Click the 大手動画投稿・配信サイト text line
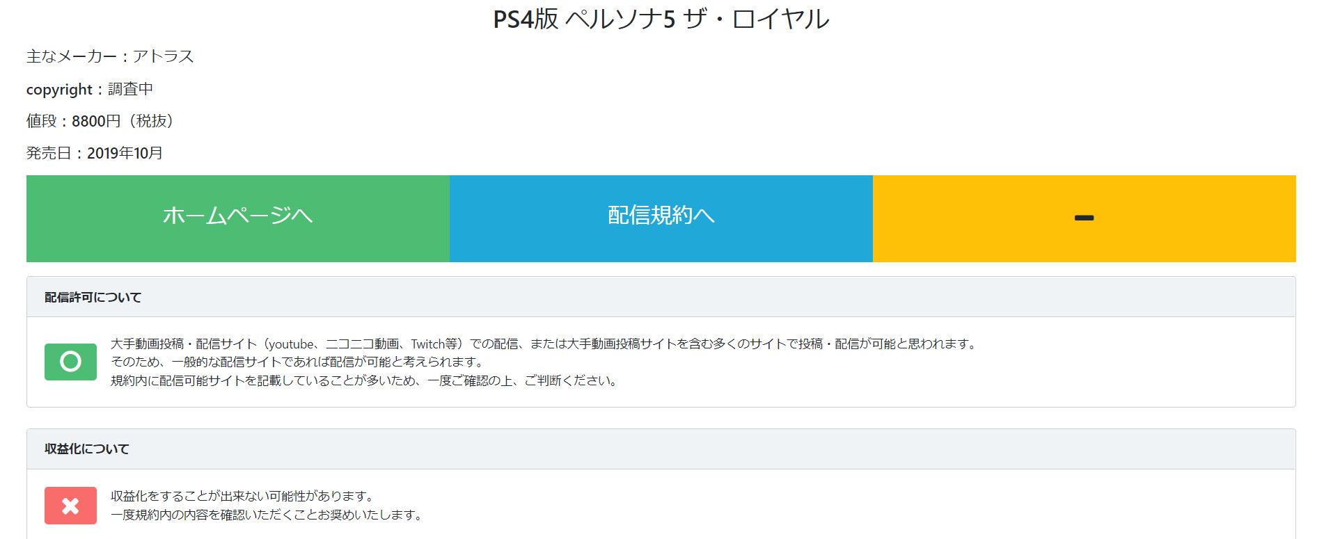Image resolution: width=1317 pixels, height=539 pixels. (x=545, y=344)
